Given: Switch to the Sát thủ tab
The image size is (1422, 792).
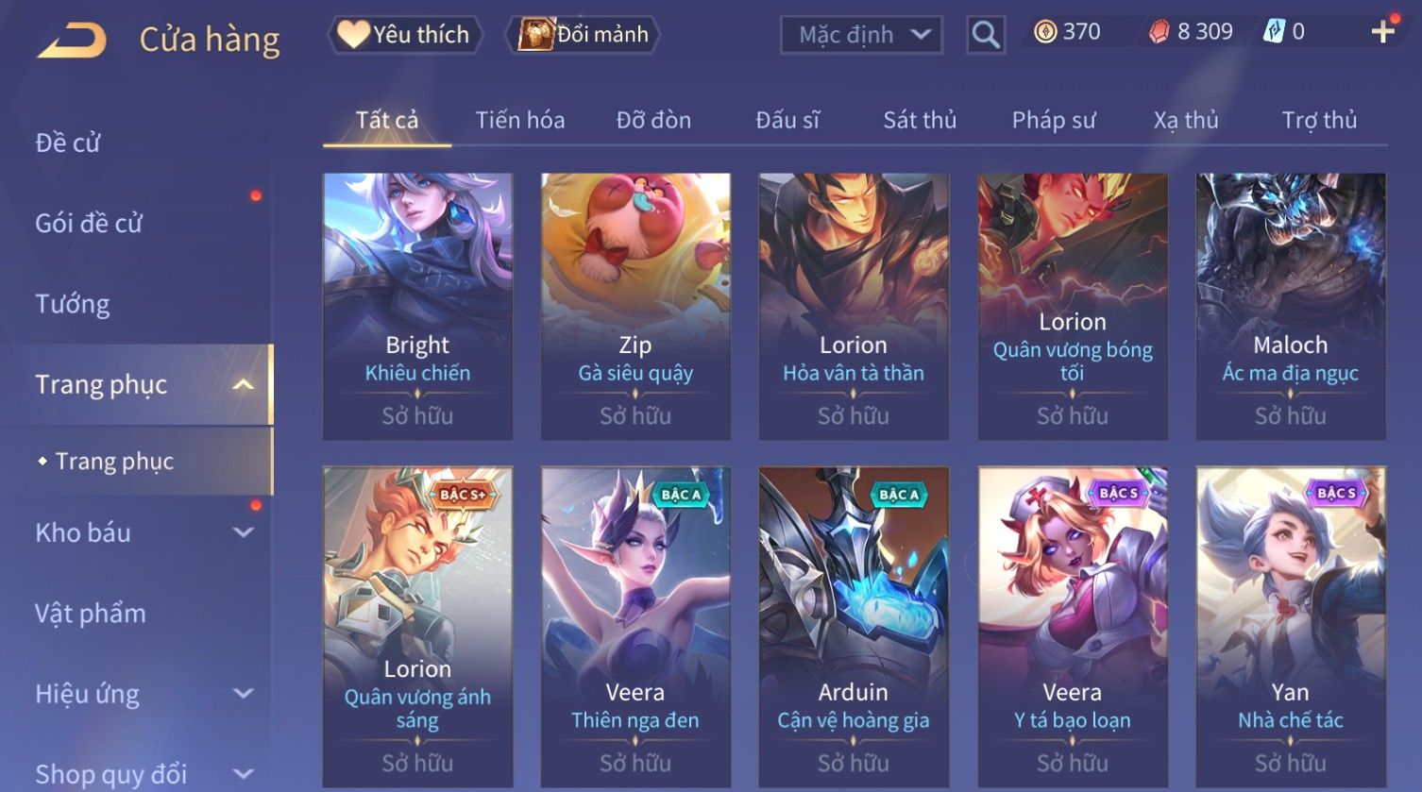Looking at the screenshot, I should 920,120.
